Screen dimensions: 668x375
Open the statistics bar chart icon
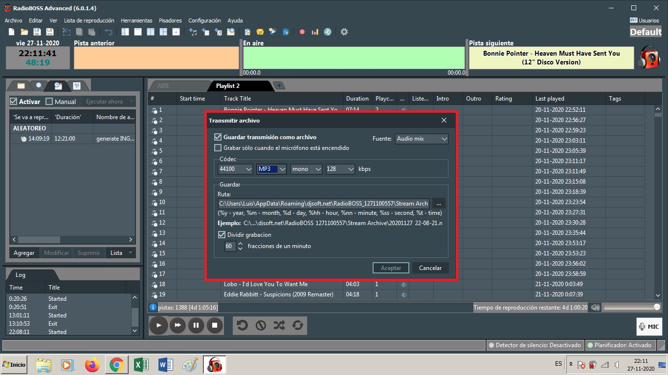point(315,32)
